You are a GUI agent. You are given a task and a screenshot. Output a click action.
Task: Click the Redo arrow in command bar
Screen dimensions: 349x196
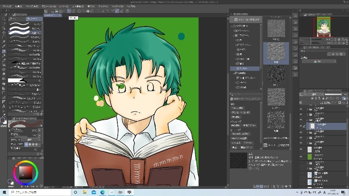tap(73, 11)
